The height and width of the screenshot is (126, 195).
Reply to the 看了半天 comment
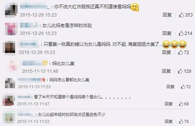pos(169,104)
